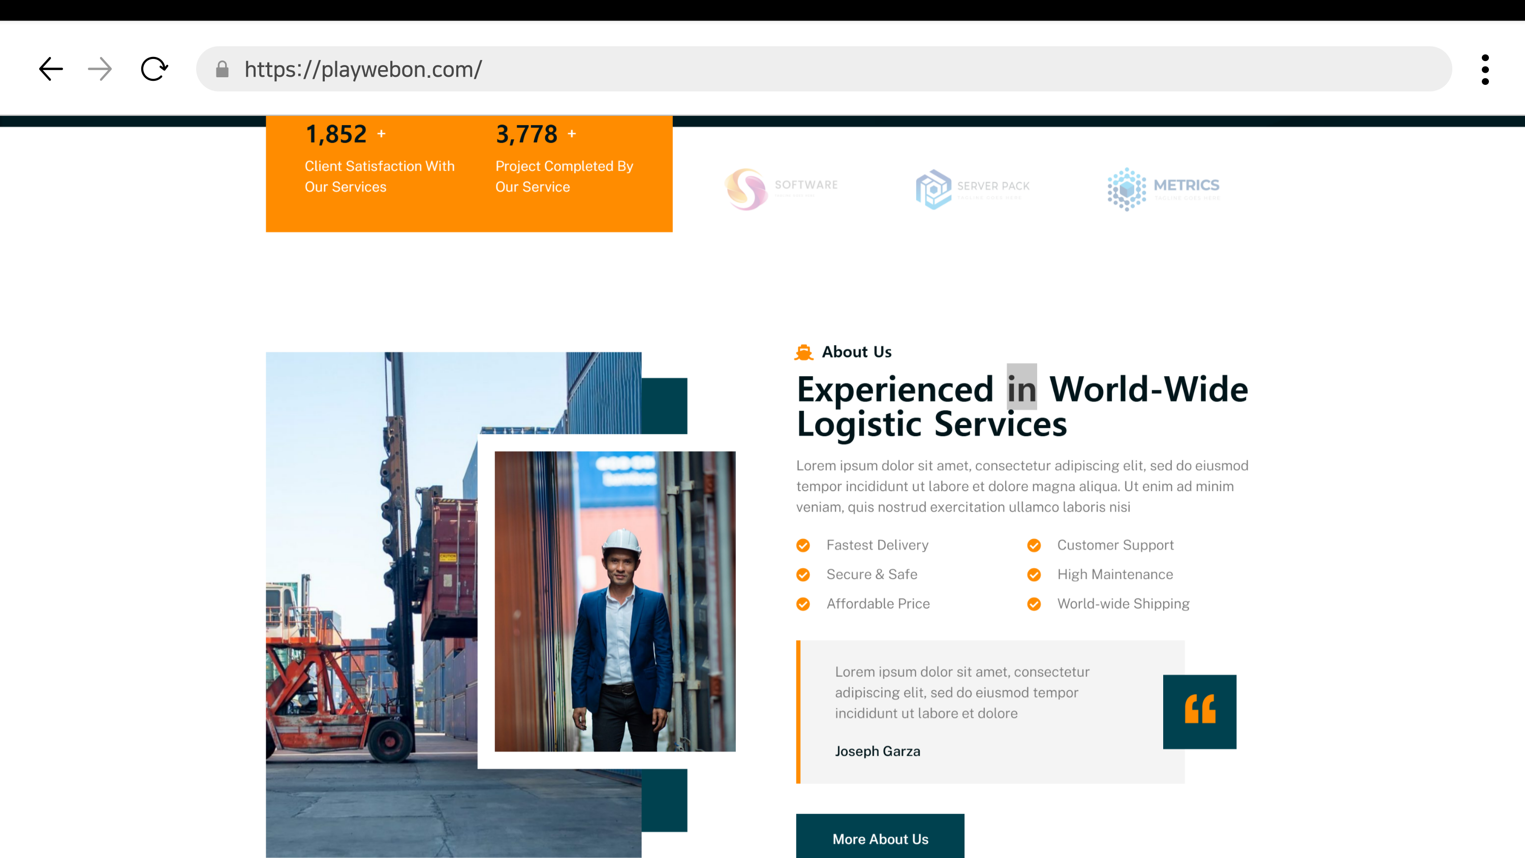Click the Affordable Price check mark
Viewport: 1525px width, 858px height.
tap(803, 604)
